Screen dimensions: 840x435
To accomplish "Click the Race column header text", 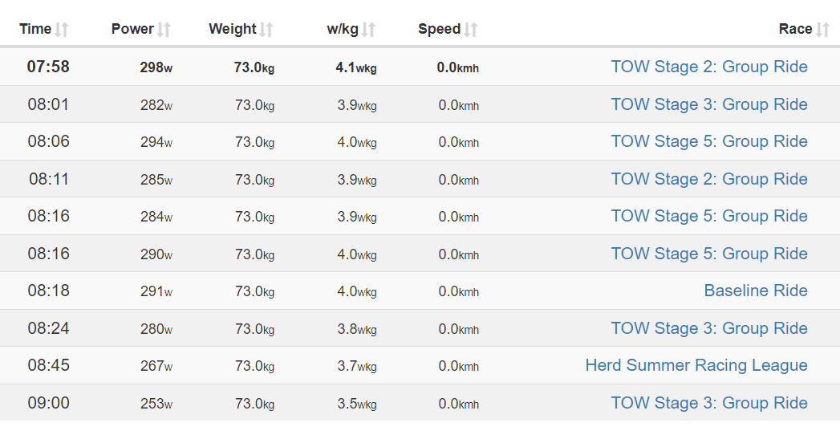I will (795, 29).
